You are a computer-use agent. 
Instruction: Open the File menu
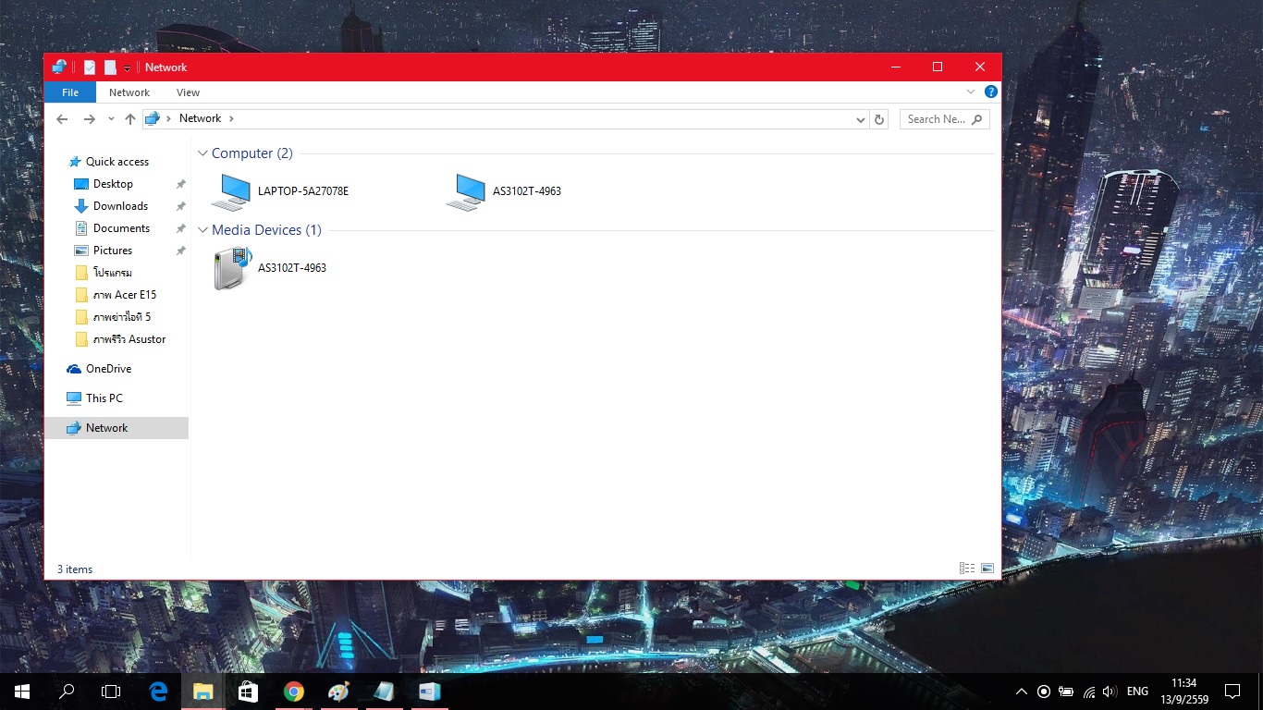(70, 92)
